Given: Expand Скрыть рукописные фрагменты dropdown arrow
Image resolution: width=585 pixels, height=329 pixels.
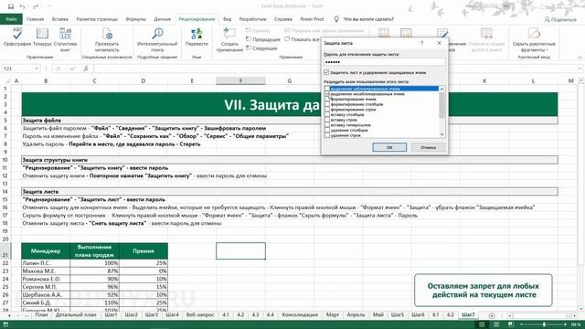Looking at the screenshot, I should [x=547, y=50].
